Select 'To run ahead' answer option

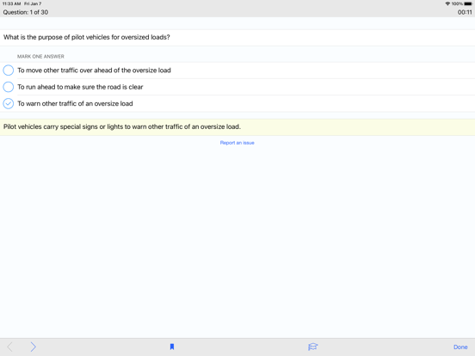(9, 87)
